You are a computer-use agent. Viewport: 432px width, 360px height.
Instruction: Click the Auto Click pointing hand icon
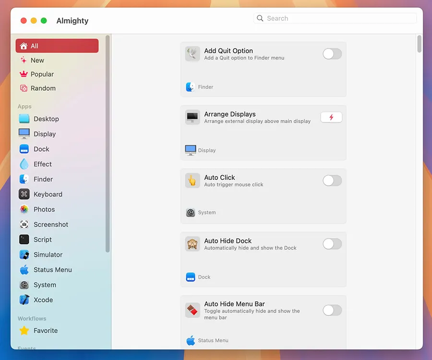192,180
